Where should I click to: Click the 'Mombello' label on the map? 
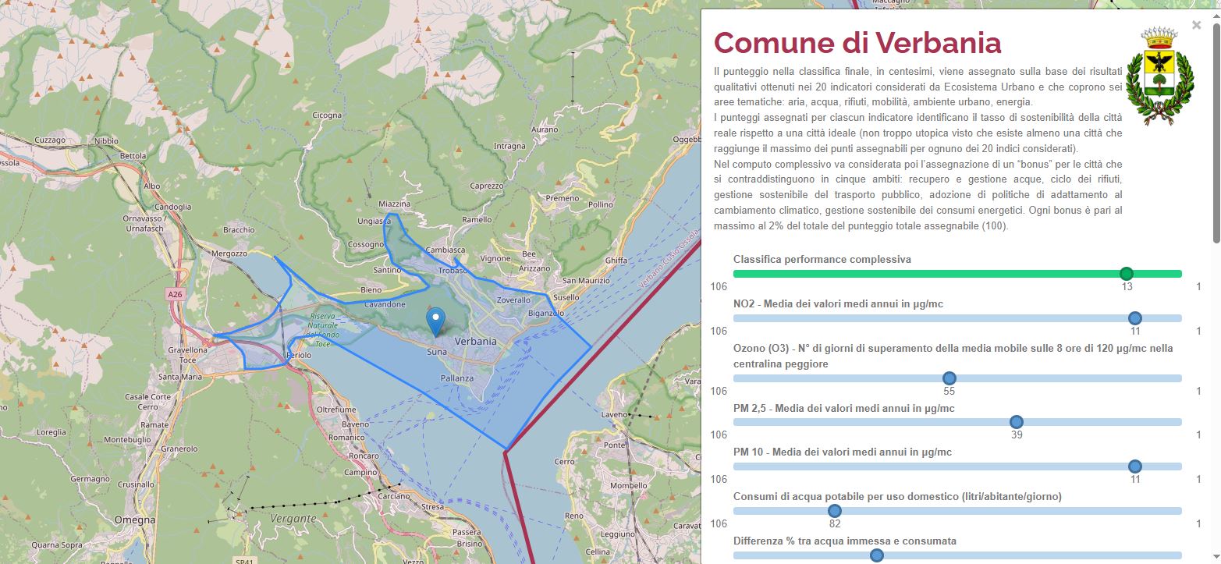point(629,485)
